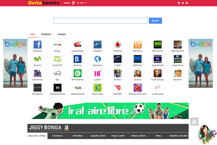Click into the search text field
This screenshot has height=145, width=217.
tap(100, 21)
